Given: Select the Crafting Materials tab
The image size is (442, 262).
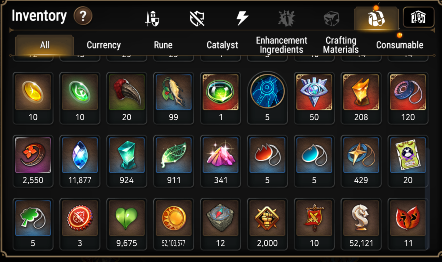Looking at the screenshot, I should click(x=341, y=45).
